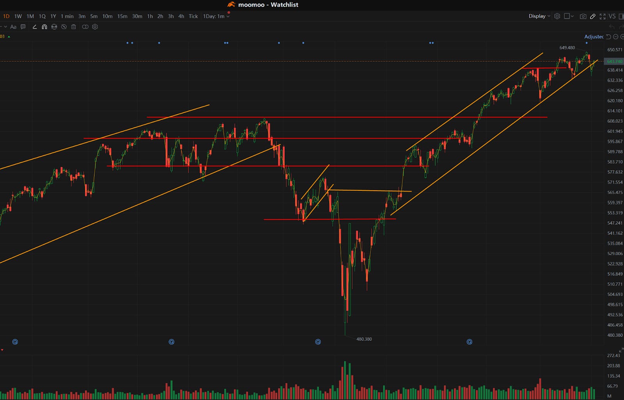Add a comment note annotation
The image size is (624, 400).
(23, 27)
